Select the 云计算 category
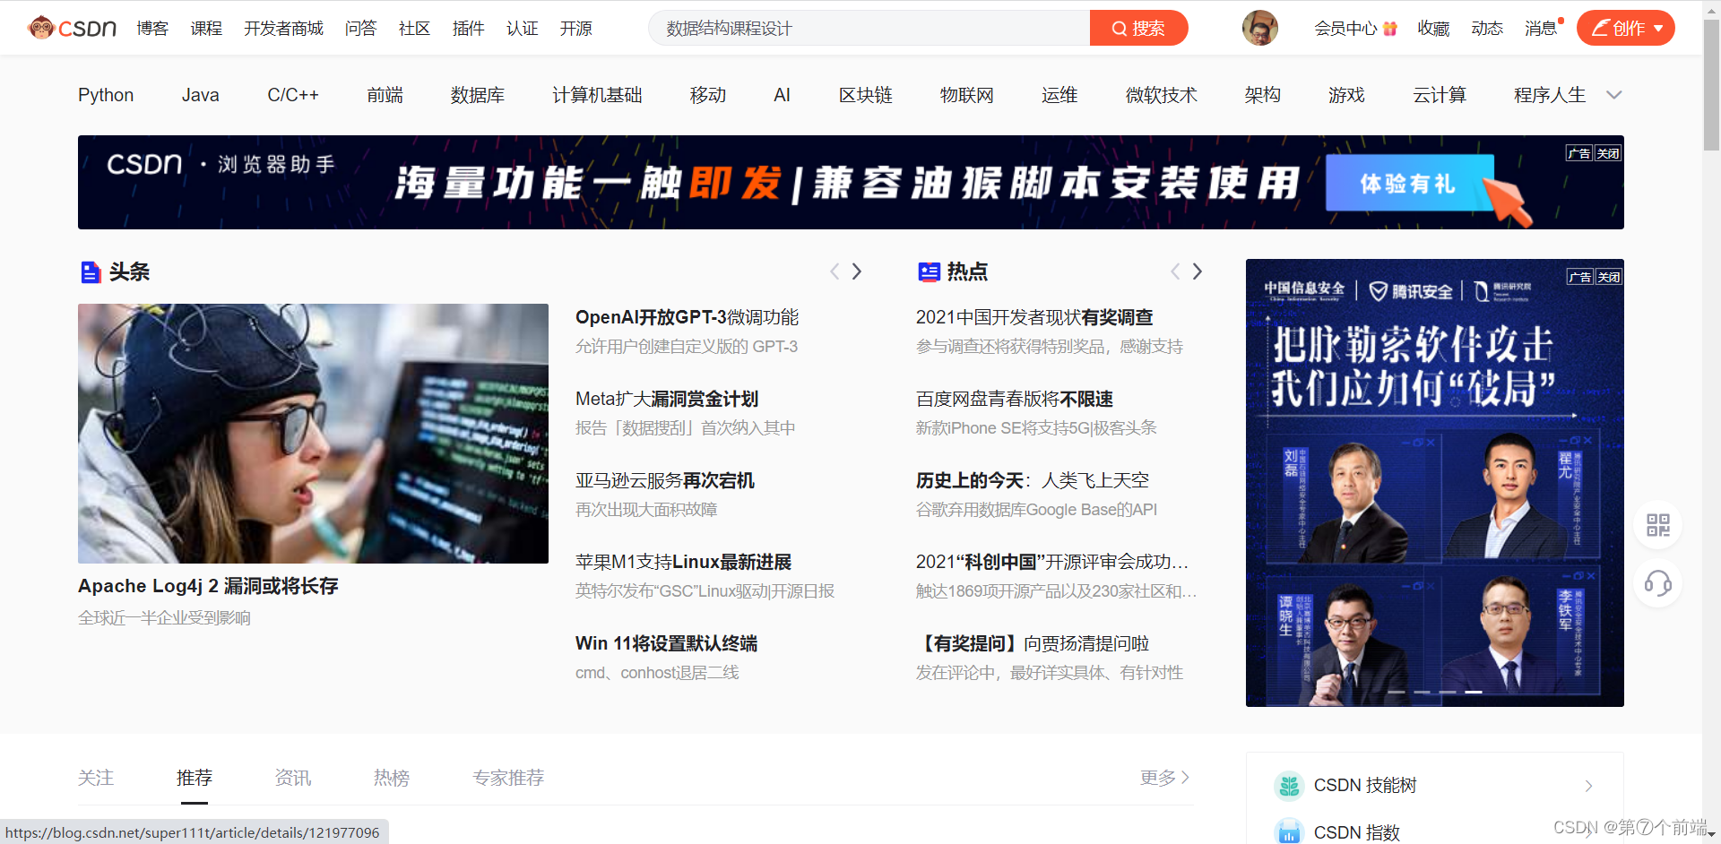 pos(1440,95)
